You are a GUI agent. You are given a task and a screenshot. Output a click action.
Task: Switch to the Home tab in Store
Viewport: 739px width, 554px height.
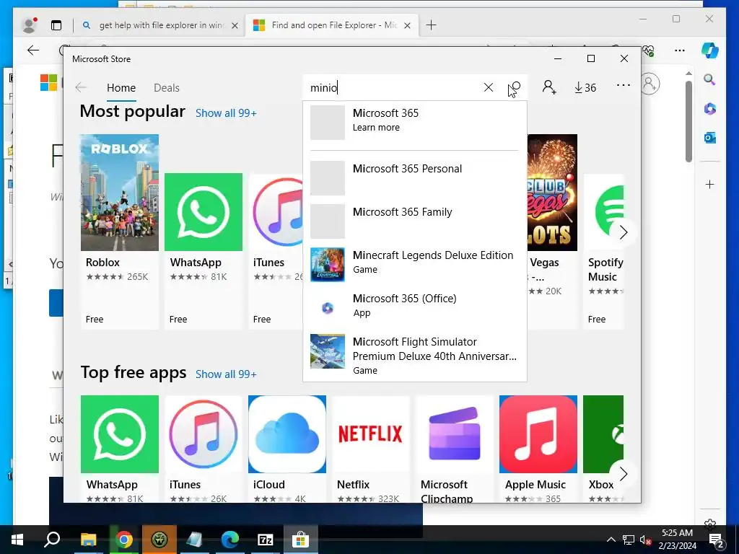click(121, 88)
